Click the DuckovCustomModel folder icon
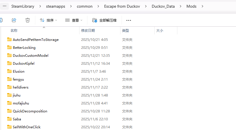236x130 pixels. [x=9, y=55]
